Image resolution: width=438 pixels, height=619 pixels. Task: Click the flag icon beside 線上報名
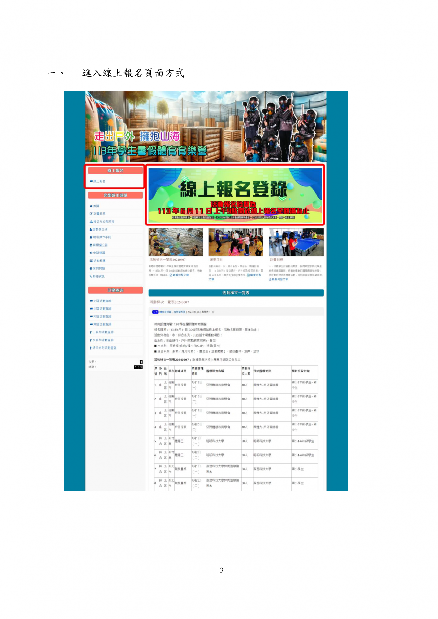[x=91, y=181]
